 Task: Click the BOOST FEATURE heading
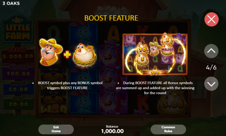click(111, 18)
